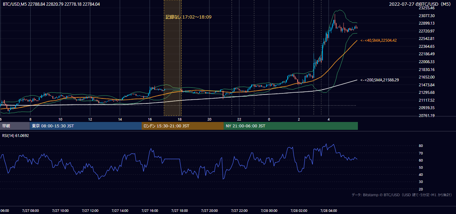Click the hour tick 2 under chart
456x214 pixels.
[299, 119]
